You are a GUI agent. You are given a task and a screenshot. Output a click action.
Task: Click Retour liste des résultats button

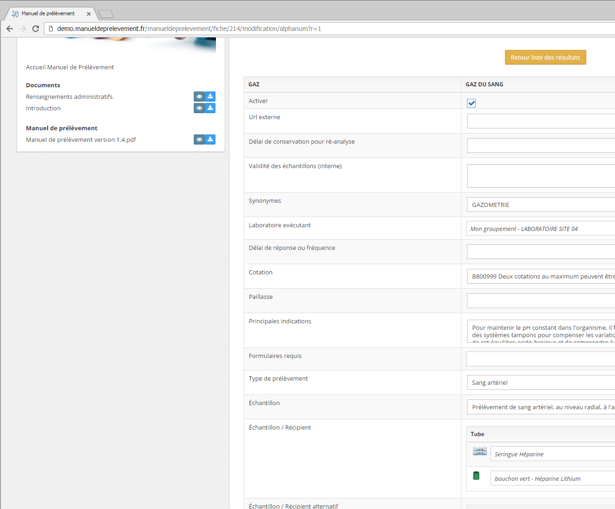click(545, 57)
